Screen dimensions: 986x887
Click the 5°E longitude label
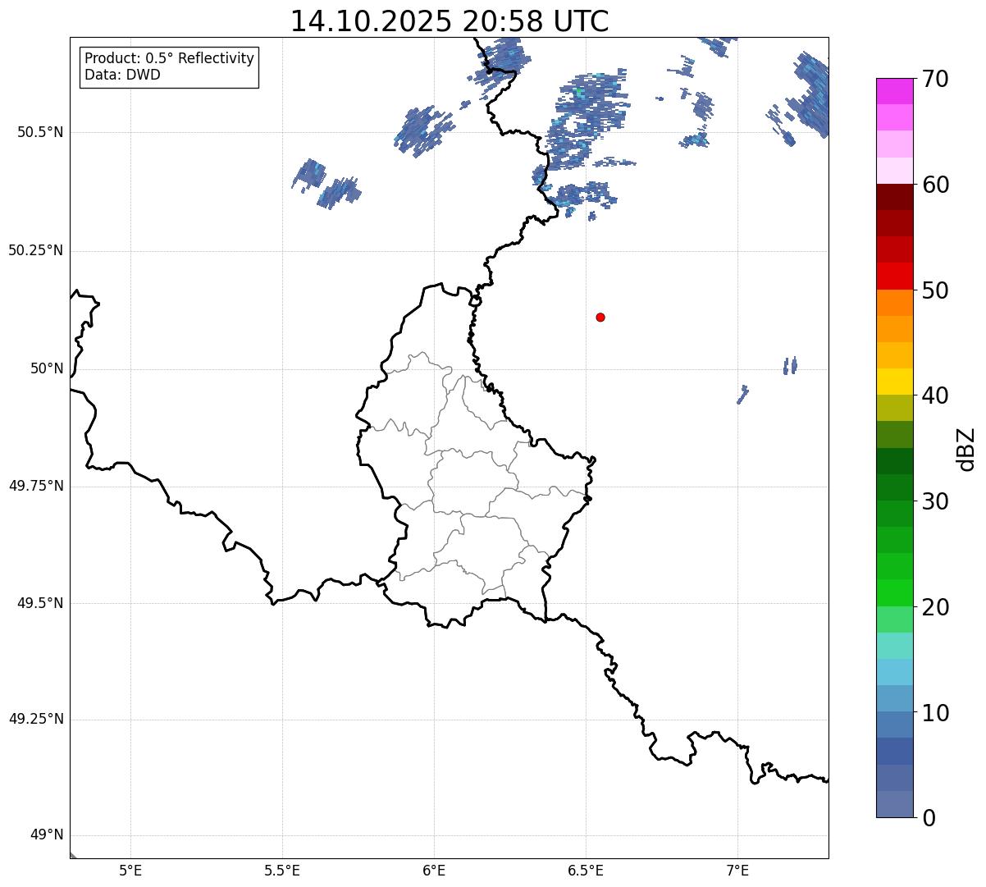click(130, 871)
